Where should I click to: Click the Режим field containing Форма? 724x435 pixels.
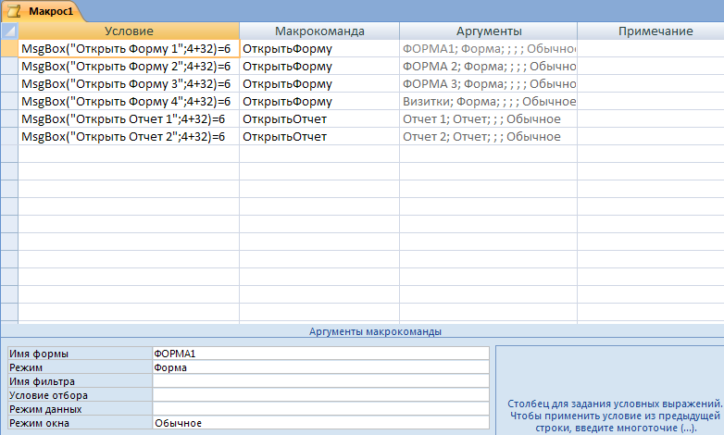coord(321,367)
